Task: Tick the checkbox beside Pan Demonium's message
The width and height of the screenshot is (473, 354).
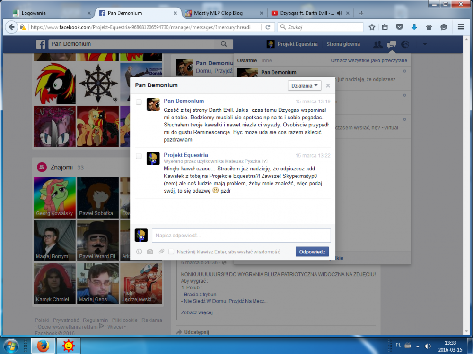Action: coord(139,102)
